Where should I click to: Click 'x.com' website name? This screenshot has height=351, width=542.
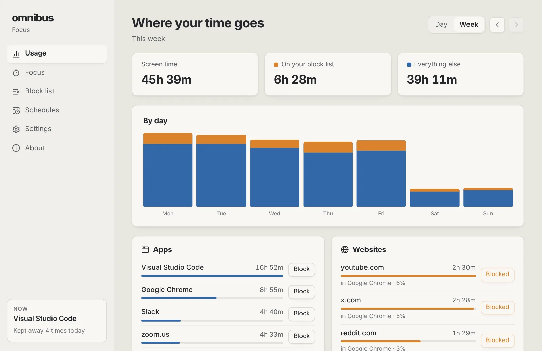[351, 300]
